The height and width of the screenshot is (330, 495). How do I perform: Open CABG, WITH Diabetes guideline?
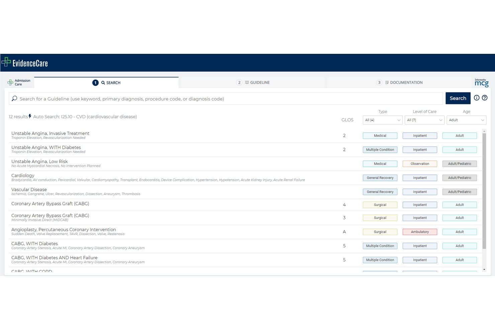[x=34, y=244]
